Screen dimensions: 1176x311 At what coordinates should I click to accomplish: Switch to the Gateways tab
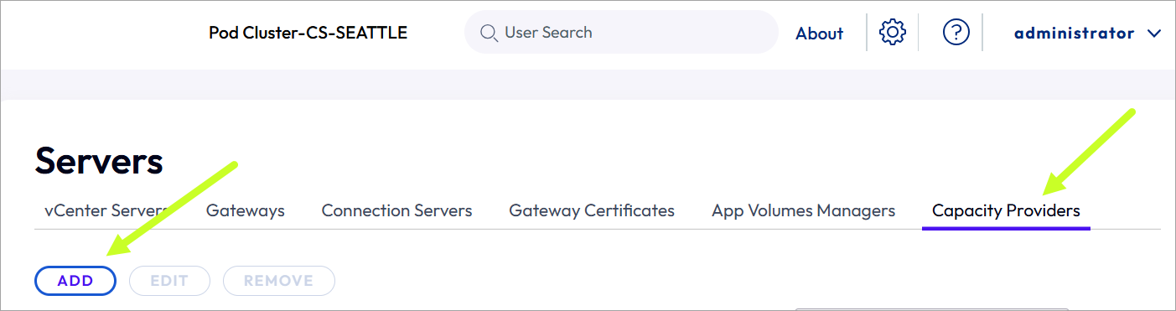coord(246,210)
